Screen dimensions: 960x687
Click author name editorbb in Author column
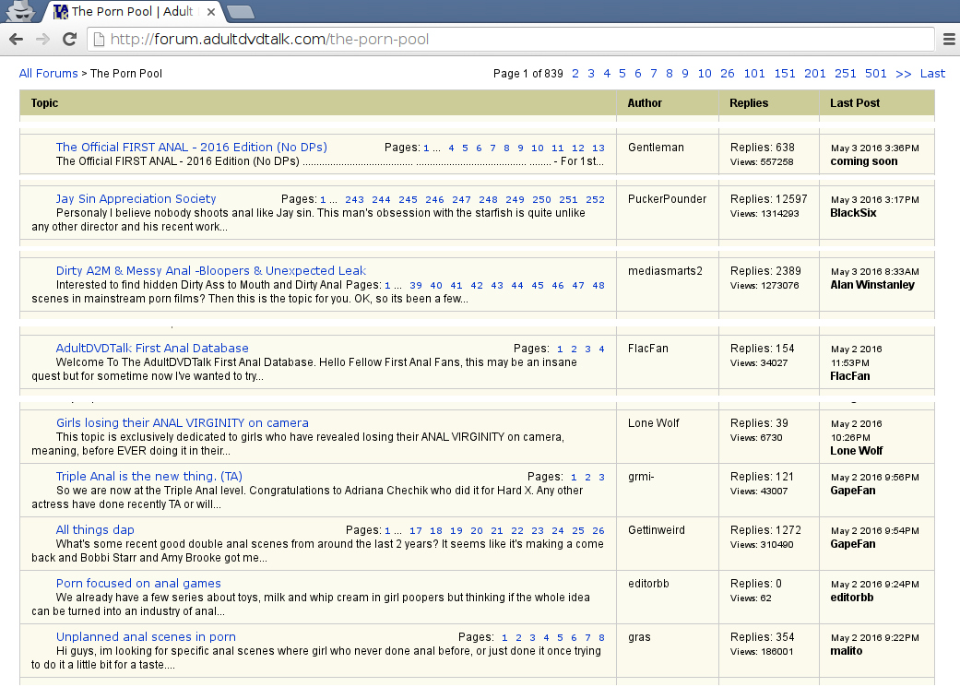[x=648, y=584]
